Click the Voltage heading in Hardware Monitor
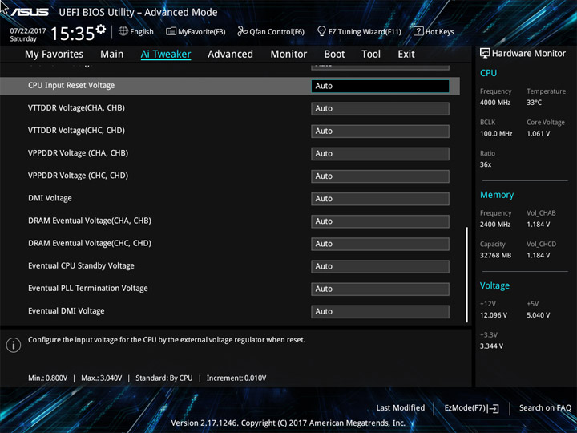The width and height of the screenshot is (577, 433). [494, 285]
